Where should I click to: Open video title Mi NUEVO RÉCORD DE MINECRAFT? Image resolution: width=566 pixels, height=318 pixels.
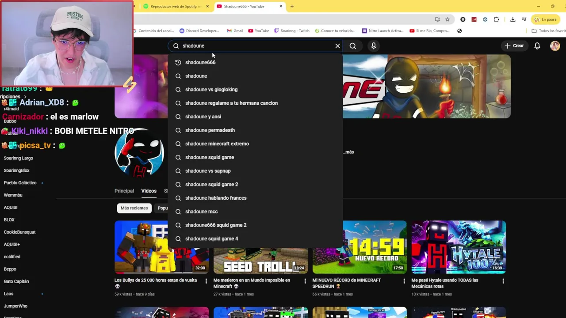(347, 283)
